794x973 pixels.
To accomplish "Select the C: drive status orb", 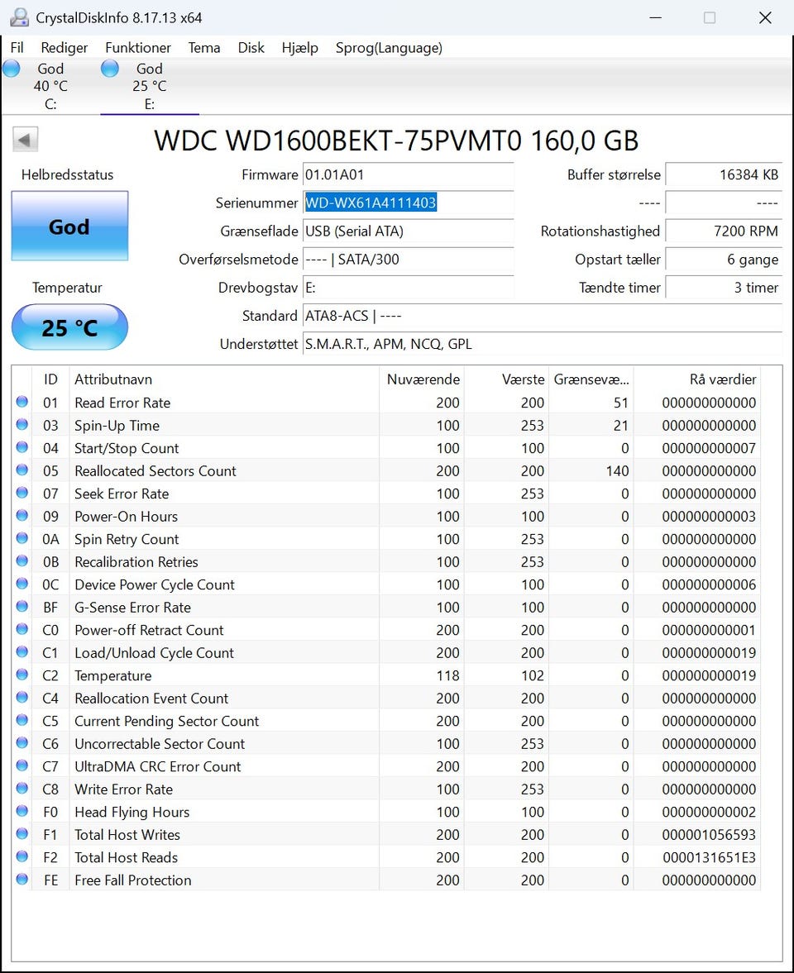I will (x=12, y=69).
